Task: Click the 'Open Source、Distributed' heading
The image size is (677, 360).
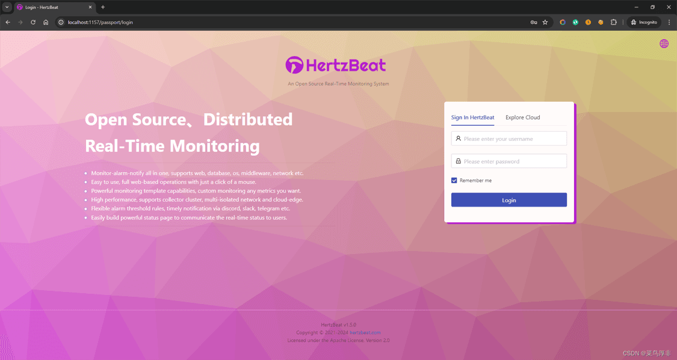Action: click(189, 120)
